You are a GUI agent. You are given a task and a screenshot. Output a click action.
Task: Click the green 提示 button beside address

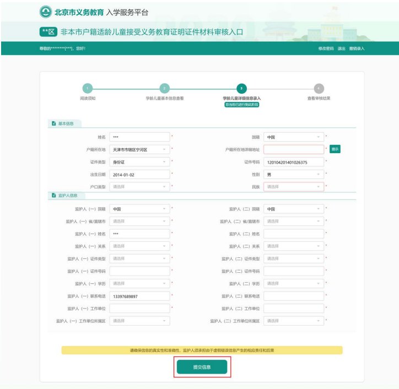[x=335, y=149]
